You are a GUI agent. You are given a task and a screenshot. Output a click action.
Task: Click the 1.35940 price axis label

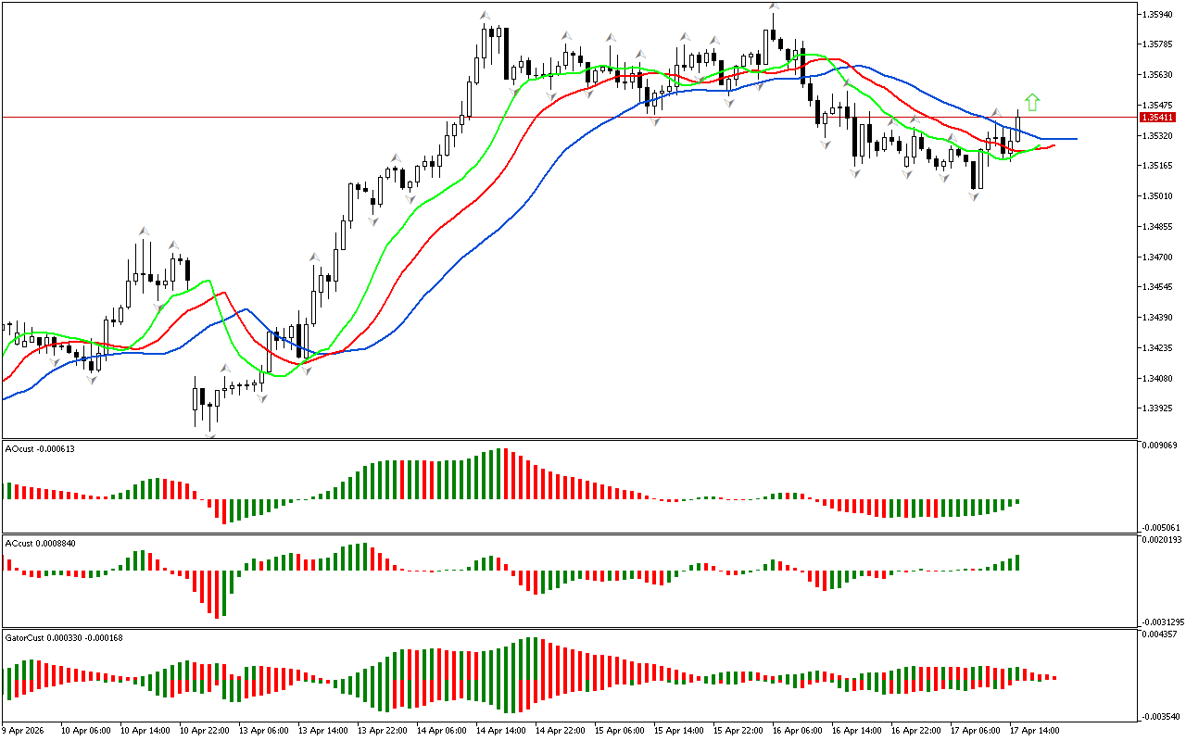[1159, 15]
